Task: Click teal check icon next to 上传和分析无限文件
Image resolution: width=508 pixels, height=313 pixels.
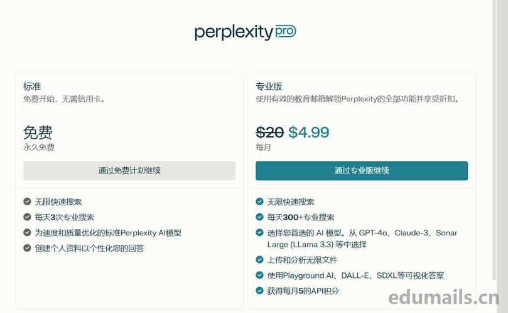Action: click(259, 259)
